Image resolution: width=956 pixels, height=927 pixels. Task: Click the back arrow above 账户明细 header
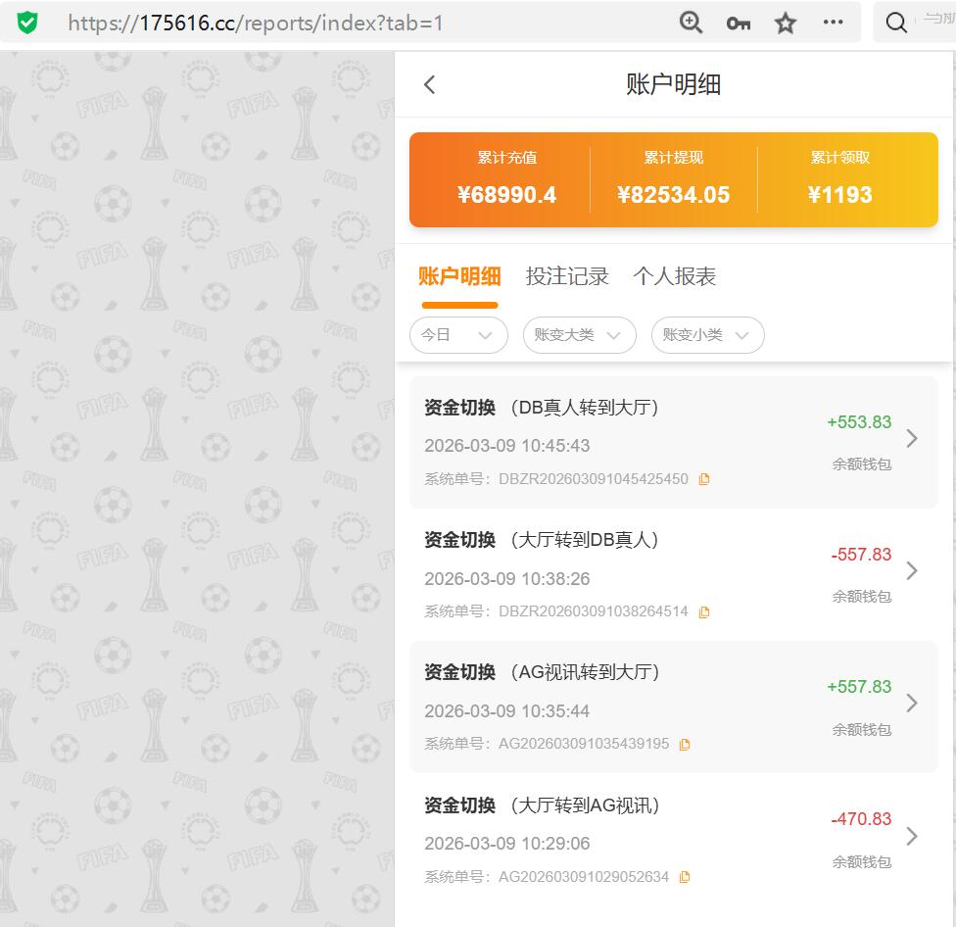pos(428,84)
